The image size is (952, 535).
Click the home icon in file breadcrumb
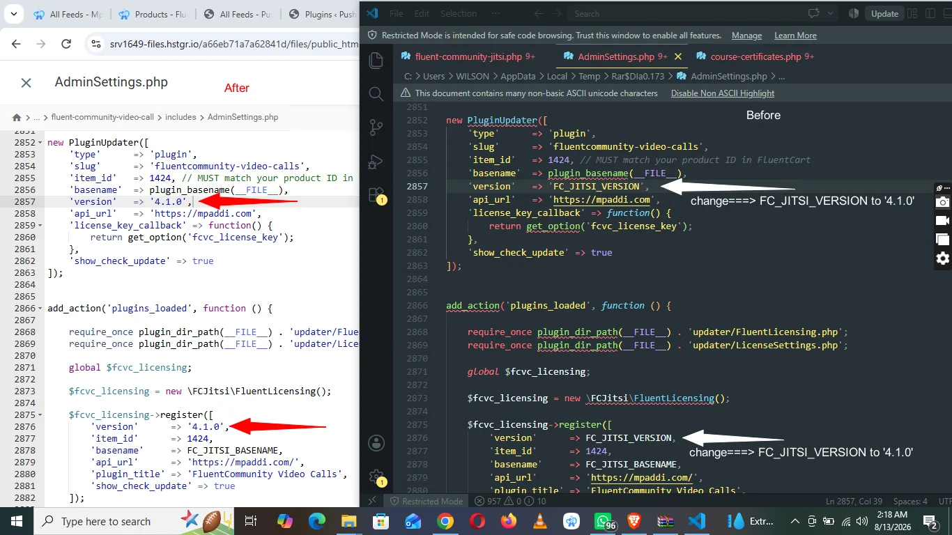point(17,117)
